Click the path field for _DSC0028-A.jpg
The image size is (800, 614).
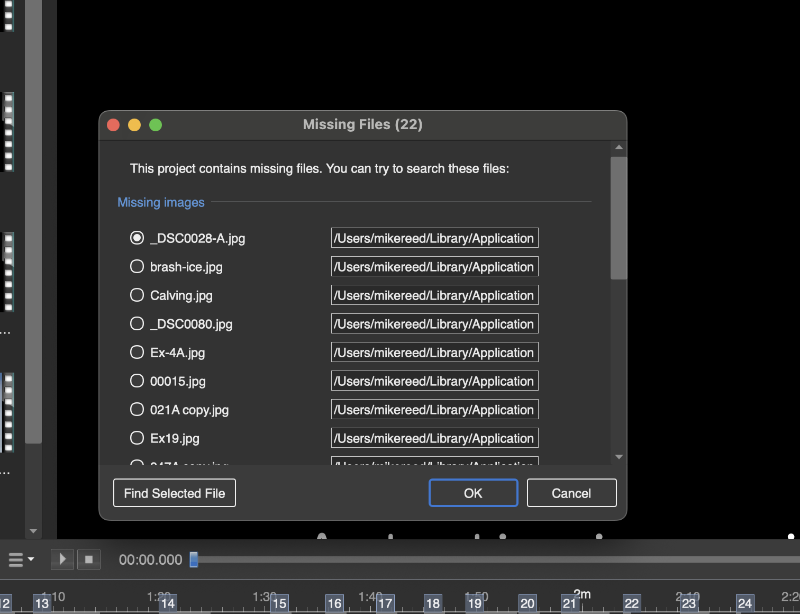434,238
